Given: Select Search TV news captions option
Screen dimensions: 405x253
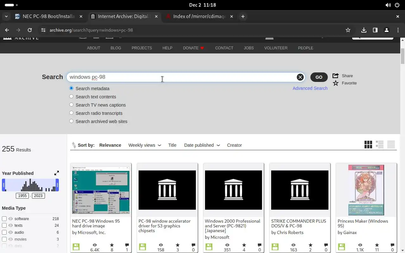Looking at the screenshot, I should tap(71, 105).
